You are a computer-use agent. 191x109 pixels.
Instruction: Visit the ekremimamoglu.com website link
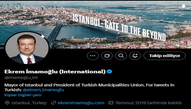81,103
